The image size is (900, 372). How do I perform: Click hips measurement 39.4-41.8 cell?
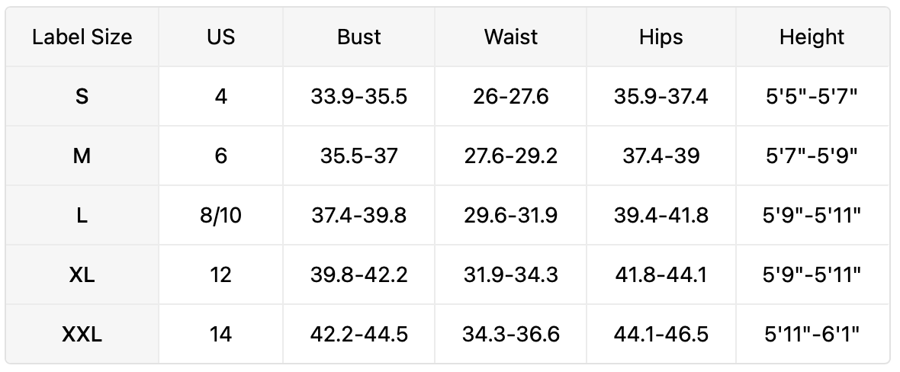(x=661, y=216)
